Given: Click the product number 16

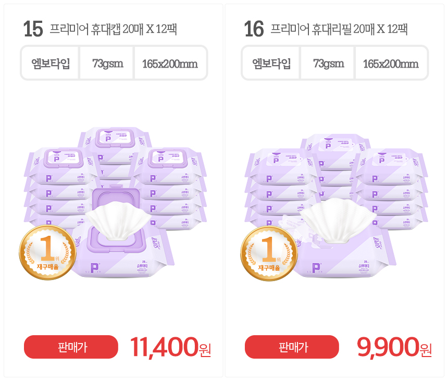Looking at the screenshot, I should [x=254, y=29].
